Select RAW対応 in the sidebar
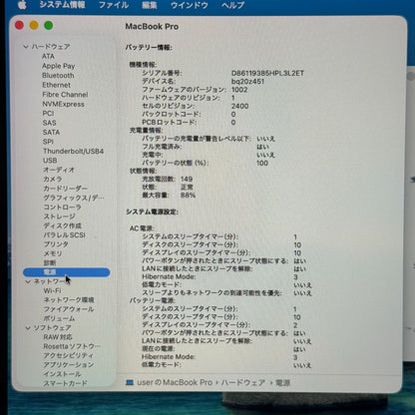The width and height of the screenshot is (415, 415). click(x=58, y=337)
